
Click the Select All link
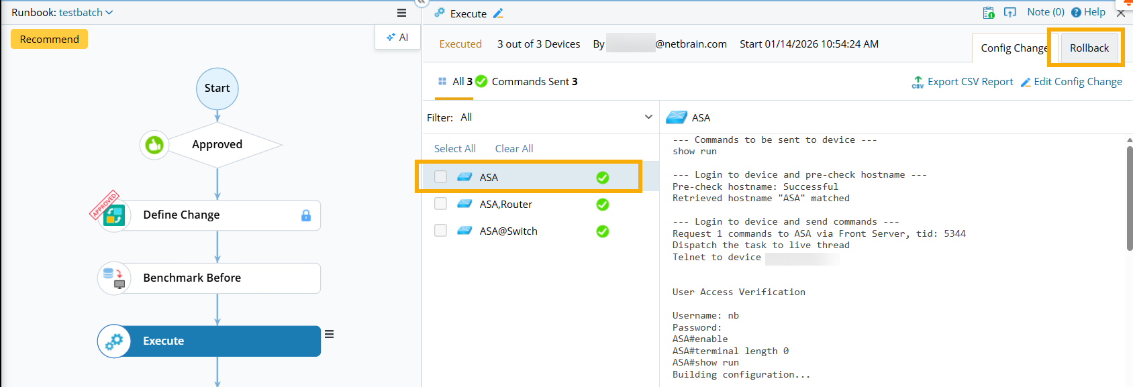(454, 149)
